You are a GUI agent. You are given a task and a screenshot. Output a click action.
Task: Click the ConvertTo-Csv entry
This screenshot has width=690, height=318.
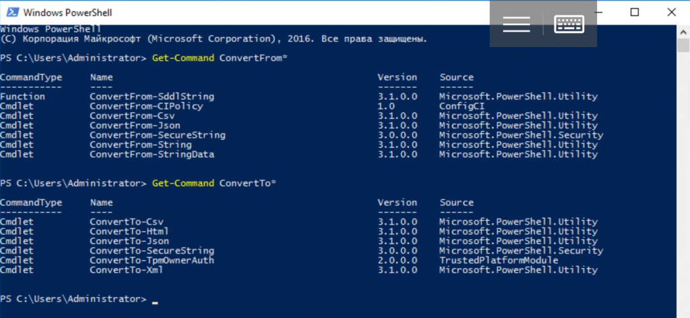pyautogui.click(x=126, y=221)
